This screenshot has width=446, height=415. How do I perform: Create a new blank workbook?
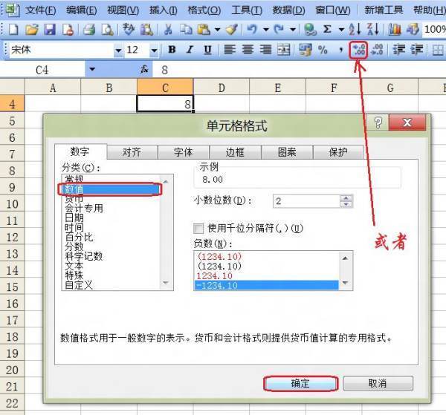click(13, 29)
